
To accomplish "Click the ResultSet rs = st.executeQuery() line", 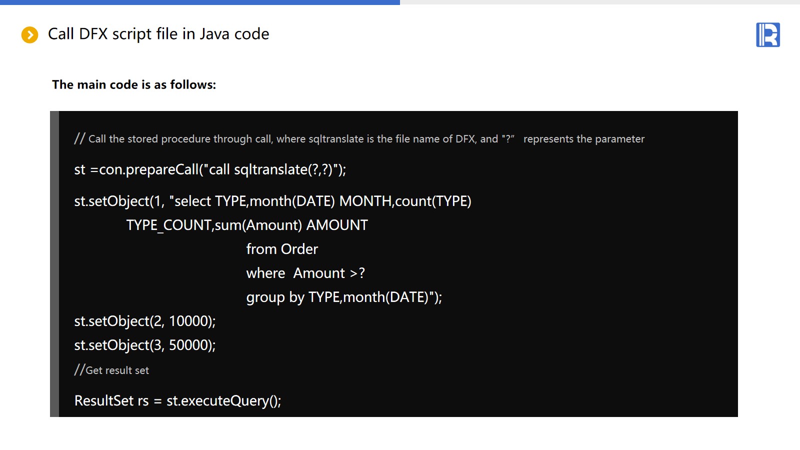I will click(x=177, y=401).
